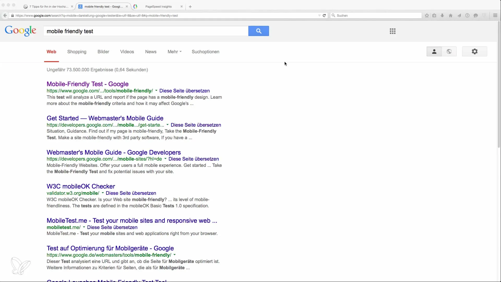The width and height of the screenshot is (501, 282).
Task: Click the padlock site security icon
Action: point(12,16)
